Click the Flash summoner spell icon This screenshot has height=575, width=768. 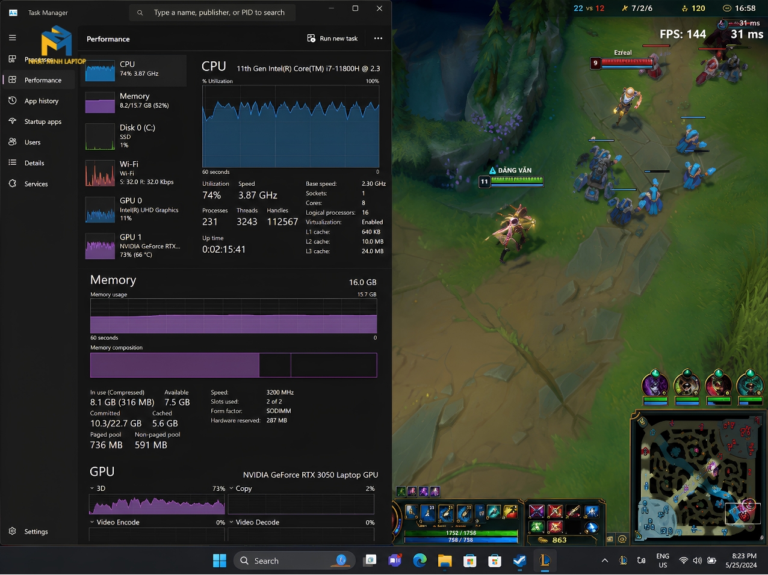[x=510, y=512]
